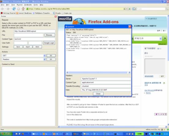Open the Home page icon
The height and width of the screenshot is (136, 169).
[23, 9]
